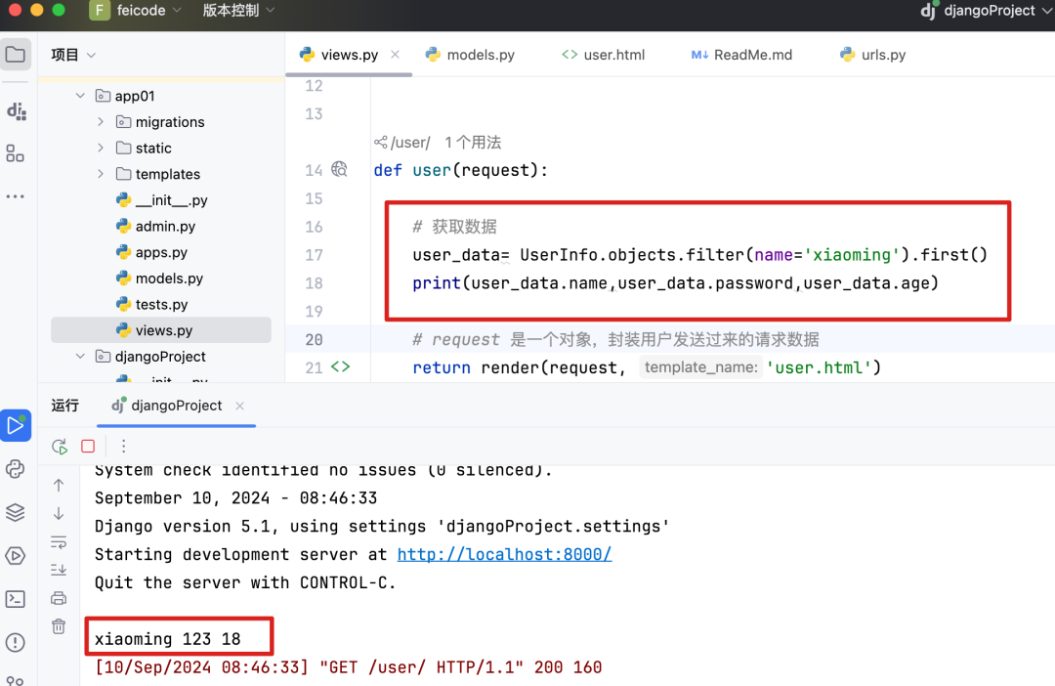Open the Services tool window
The image size is (1055, 686).
[x=16, y=555]
